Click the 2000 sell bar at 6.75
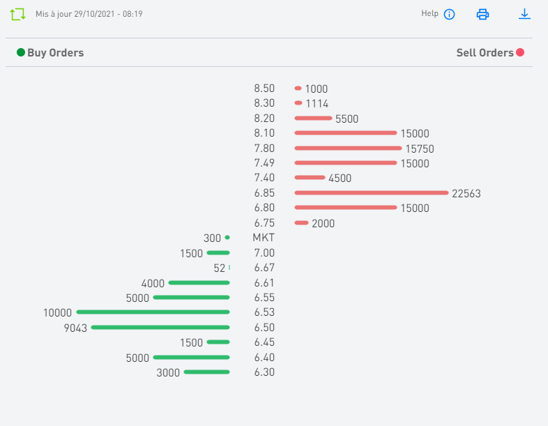The image size is (548, 426). [x=301, y=223]
